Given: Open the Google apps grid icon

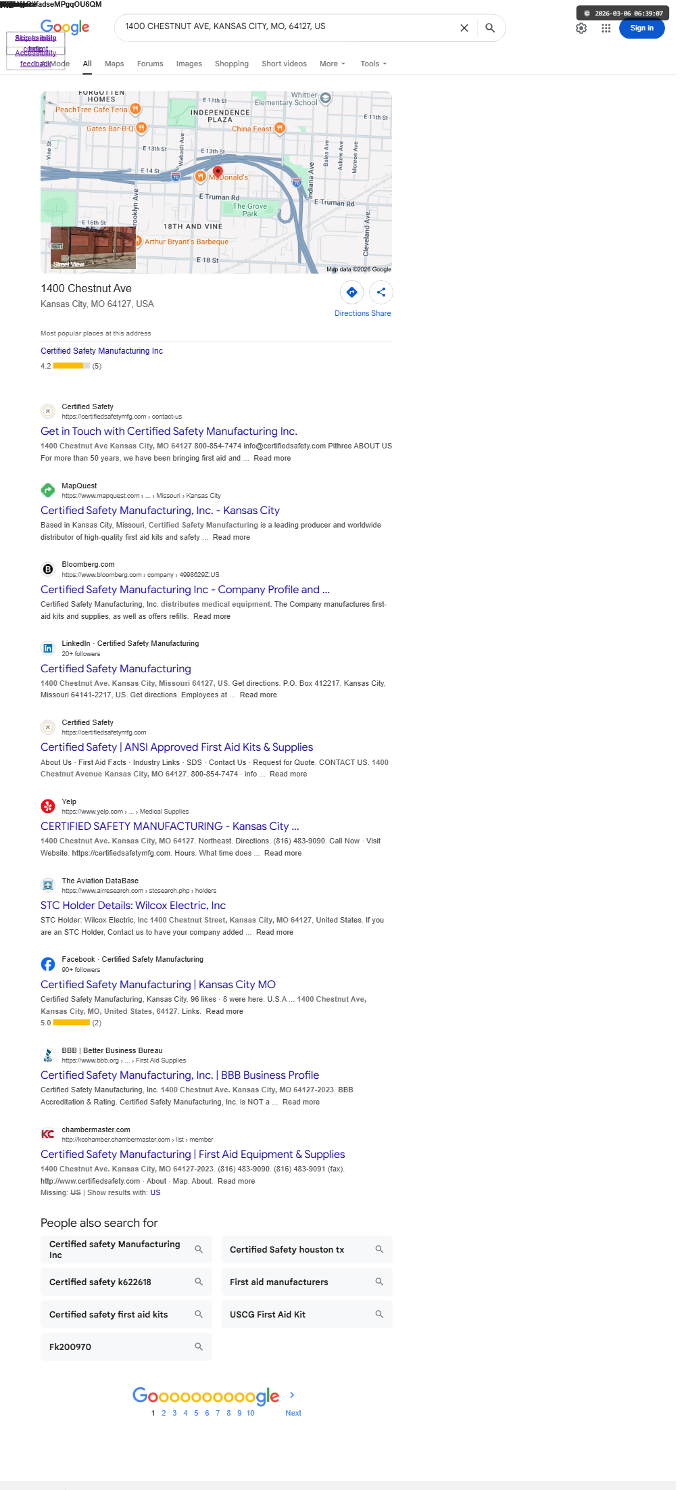Looking at the screenshot, I should 606,28.
